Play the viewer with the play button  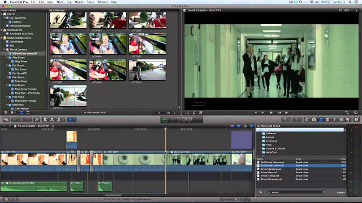pyautogui.click(x=271, y=113)
